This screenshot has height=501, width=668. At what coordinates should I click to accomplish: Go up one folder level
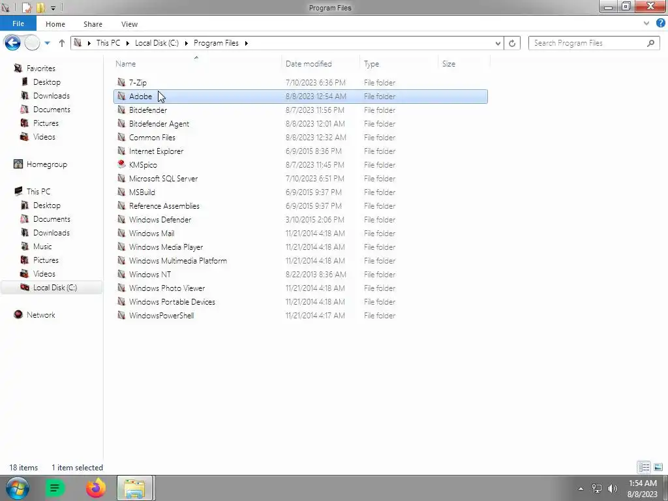coord(62,43)
